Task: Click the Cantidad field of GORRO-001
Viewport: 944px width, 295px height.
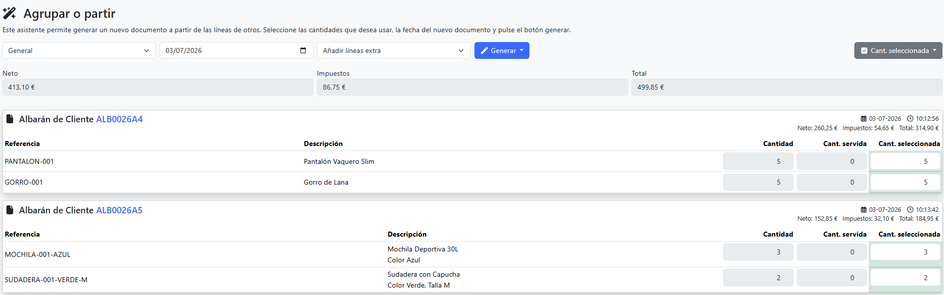Action: [758, 182]
